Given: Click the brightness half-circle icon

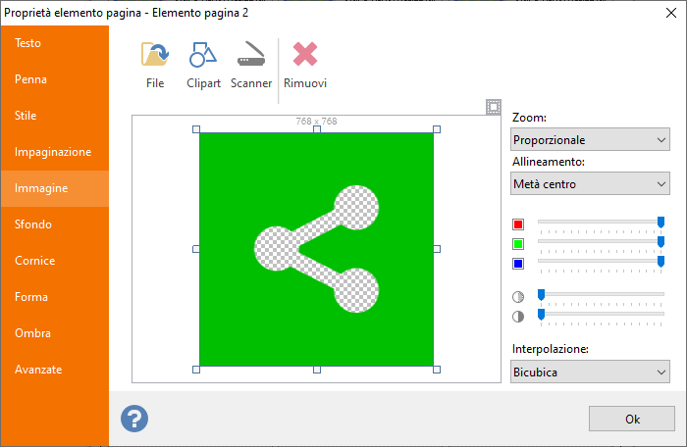Looking at the screenshot, I should 518,297.
